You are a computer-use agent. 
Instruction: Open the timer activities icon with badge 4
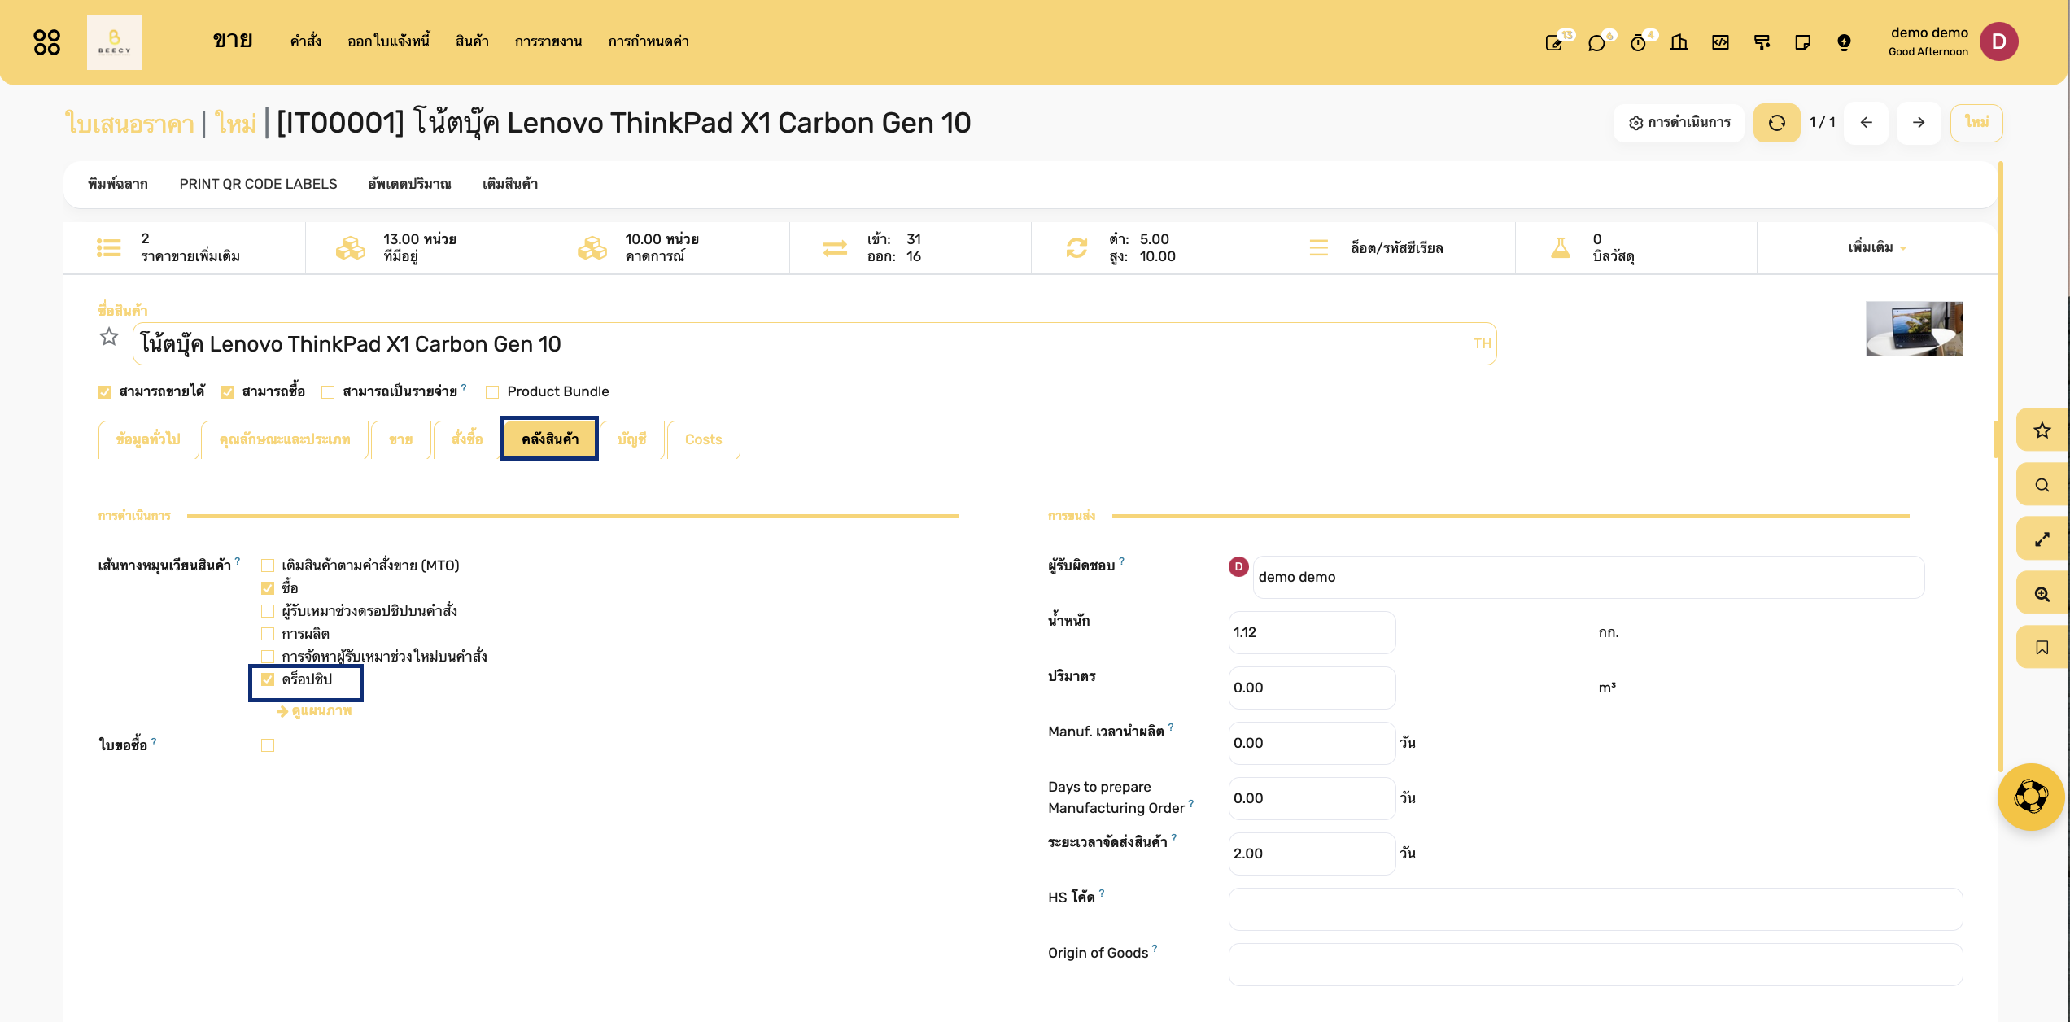tap(1638, 42)
